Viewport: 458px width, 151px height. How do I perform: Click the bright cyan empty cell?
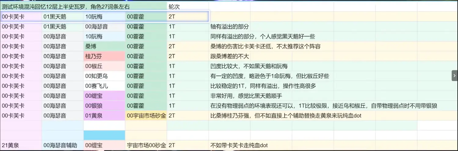(104, 135)
